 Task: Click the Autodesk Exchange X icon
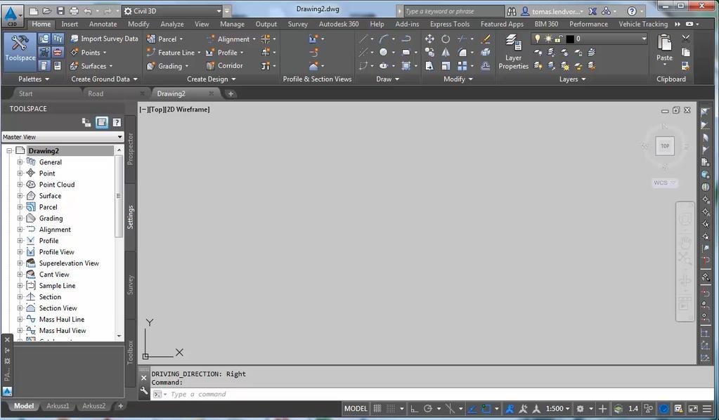pyautogui.click(x=592, y=11)
